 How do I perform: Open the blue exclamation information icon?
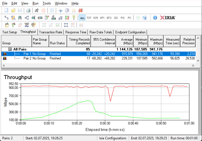(x=155, y=18)
